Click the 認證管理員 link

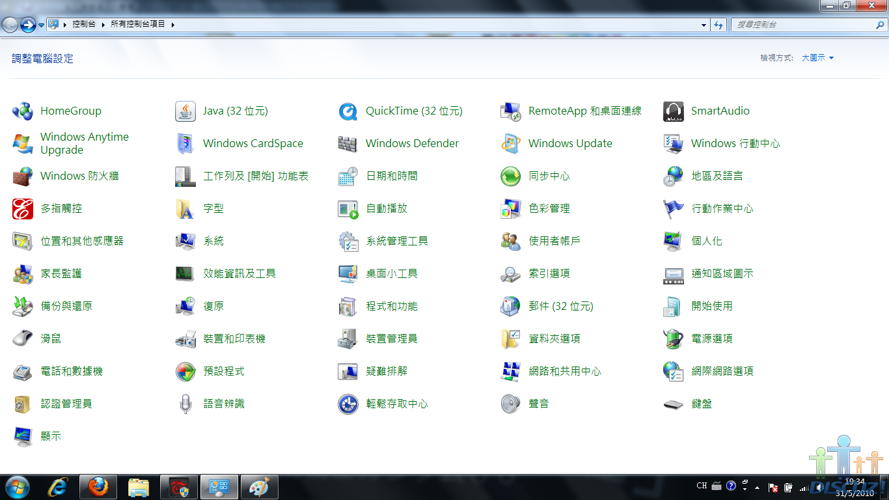point(66,404)
